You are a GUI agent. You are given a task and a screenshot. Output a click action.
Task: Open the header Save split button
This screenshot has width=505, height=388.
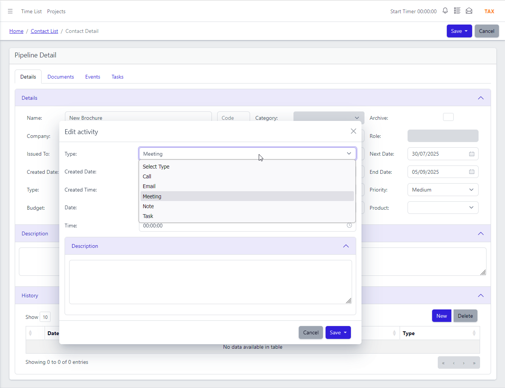point(459,31)
